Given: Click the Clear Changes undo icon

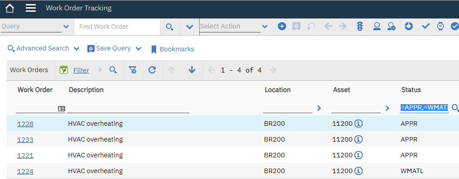Looking at the screenshot, I should (311, 27).
